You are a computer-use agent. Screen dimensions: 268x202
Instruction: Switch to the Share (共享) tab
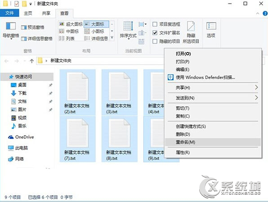(x=46, y=13)
